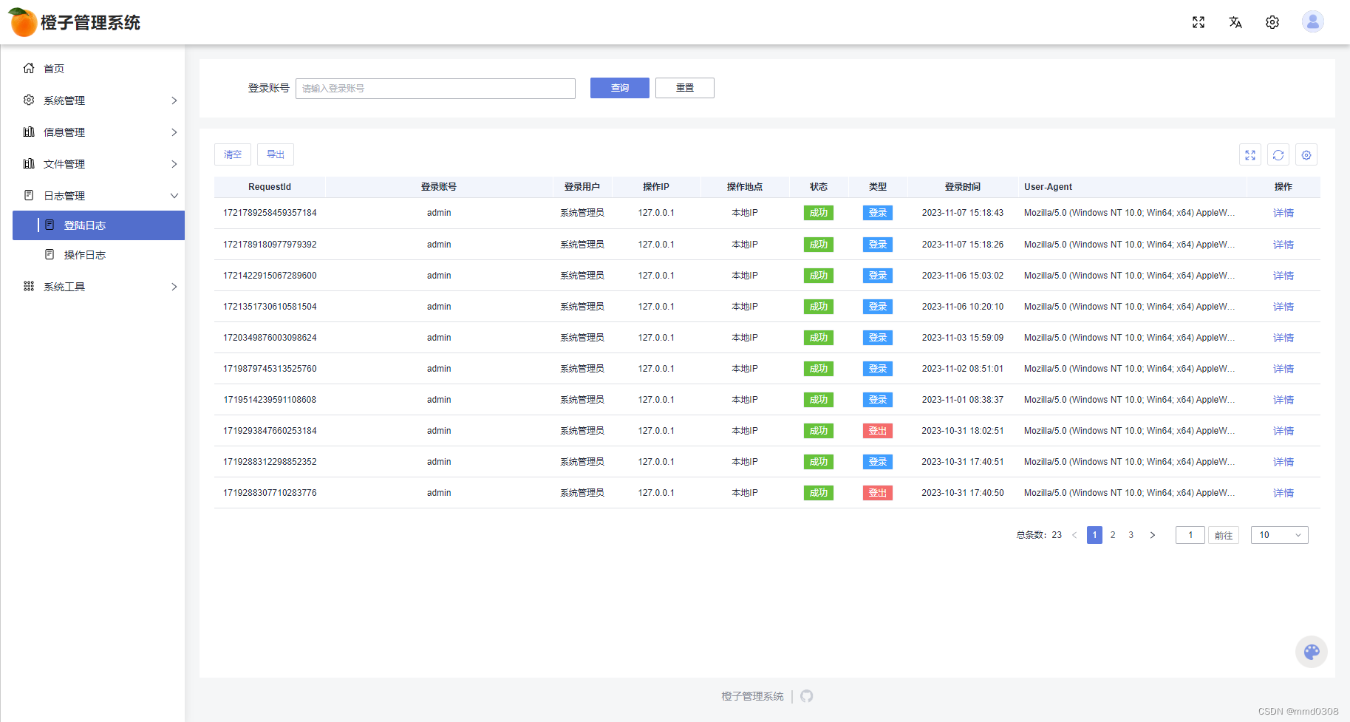Open the language translation switcher
Image resolution: width=1350 pixels, height=722 pixels.
pyautogui.click(x=1235, y=22)
